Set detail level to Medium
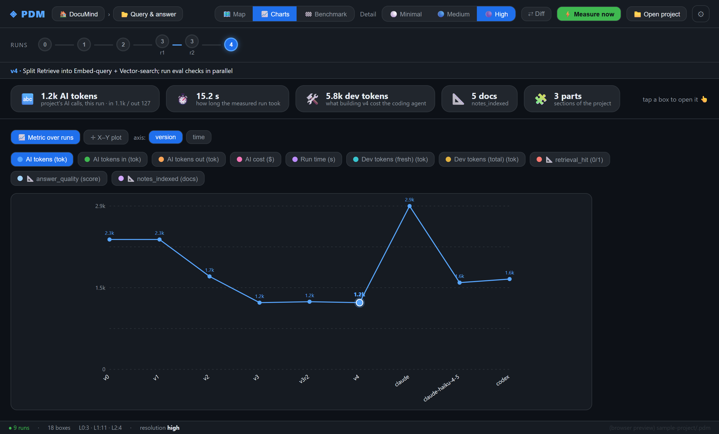The height and width of the screenshot is (434, 719). point(453,14)
